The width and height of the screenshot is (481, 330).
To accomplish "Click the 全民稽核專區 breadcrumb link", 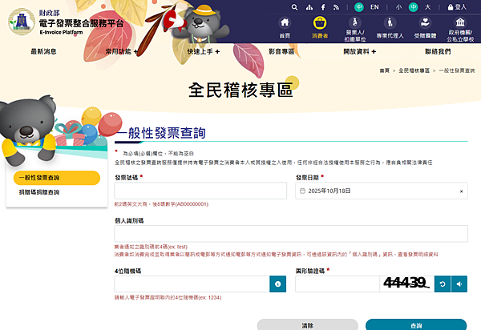I will 414,70.
